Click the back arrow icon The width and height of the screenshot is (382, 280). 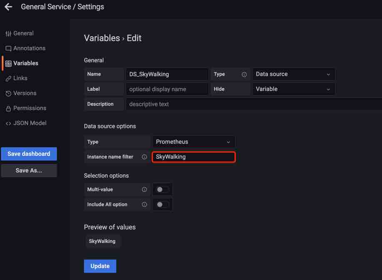8,7
